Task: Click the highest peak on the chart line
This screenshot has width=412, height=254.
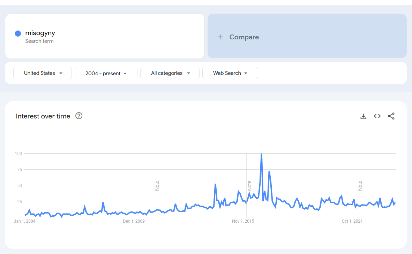Action: click(261, 154)
